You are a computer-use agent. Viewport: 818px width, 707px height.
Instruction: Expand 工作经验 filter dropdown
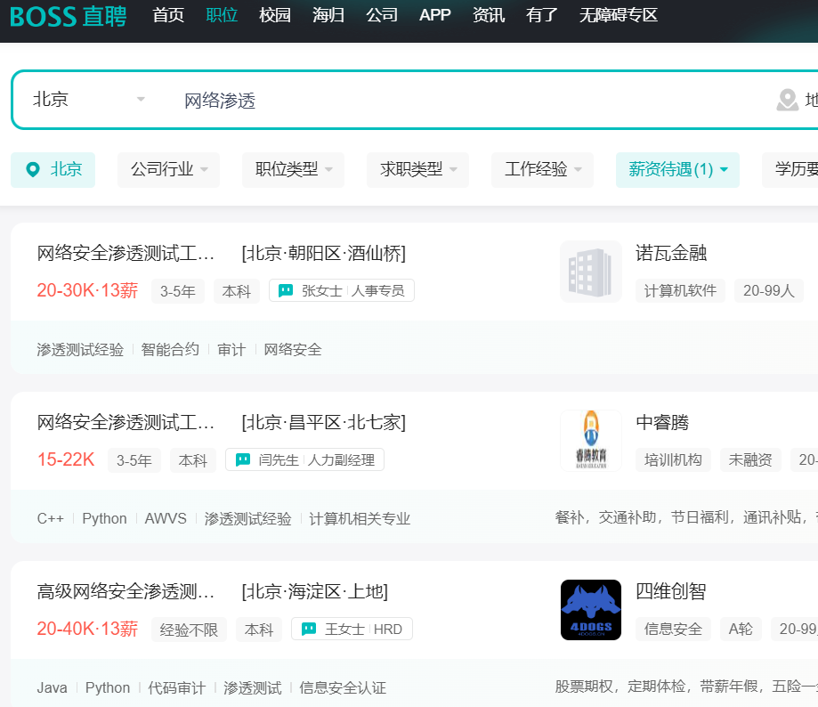pos(543,169)
